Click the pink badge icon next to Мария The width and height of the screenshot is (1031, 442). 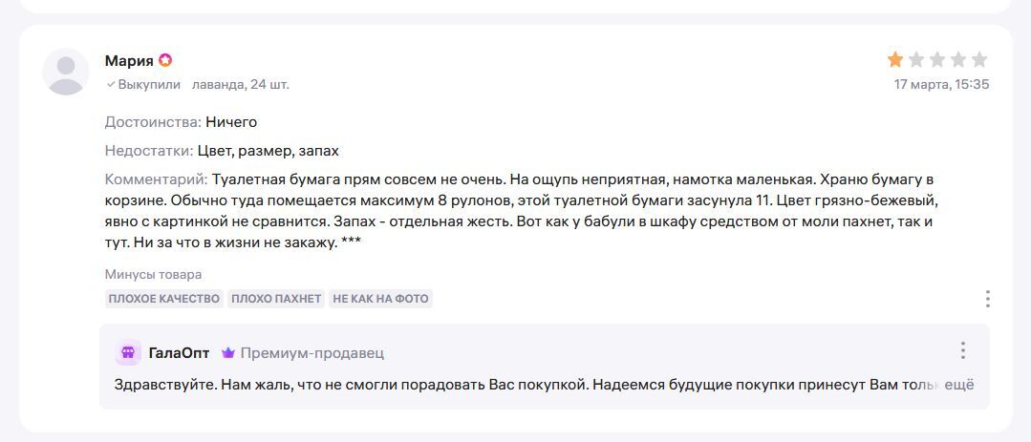pos(165,61)
